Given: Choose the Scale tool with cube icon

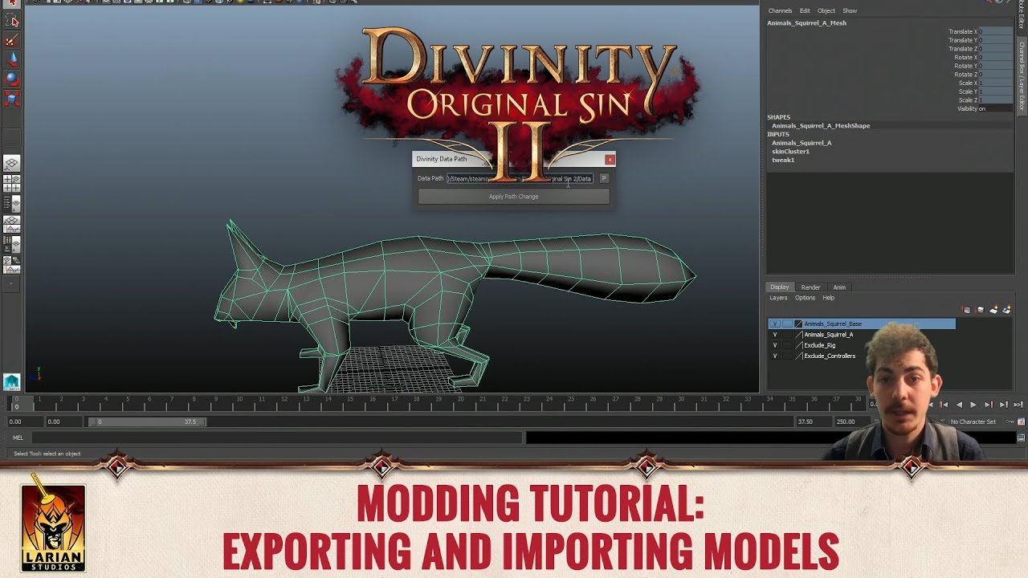Looking at the screenshot, I should tap(12, 99).
